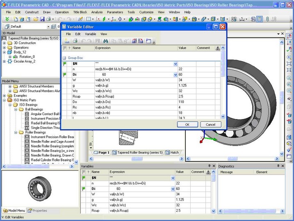The width and height of the screenshot is (294, 221).
Task: Click the New 3D model icon
Action: pyautogui.click(x=22, y=19)
